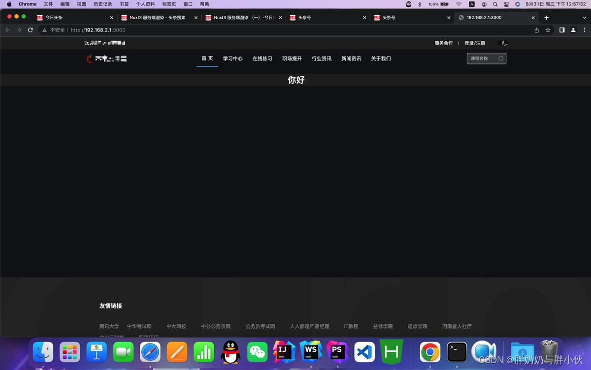This screenshot has height=370, width=591.
Task: Bookmark this page with the star icon
Action: tap(548, 30)
